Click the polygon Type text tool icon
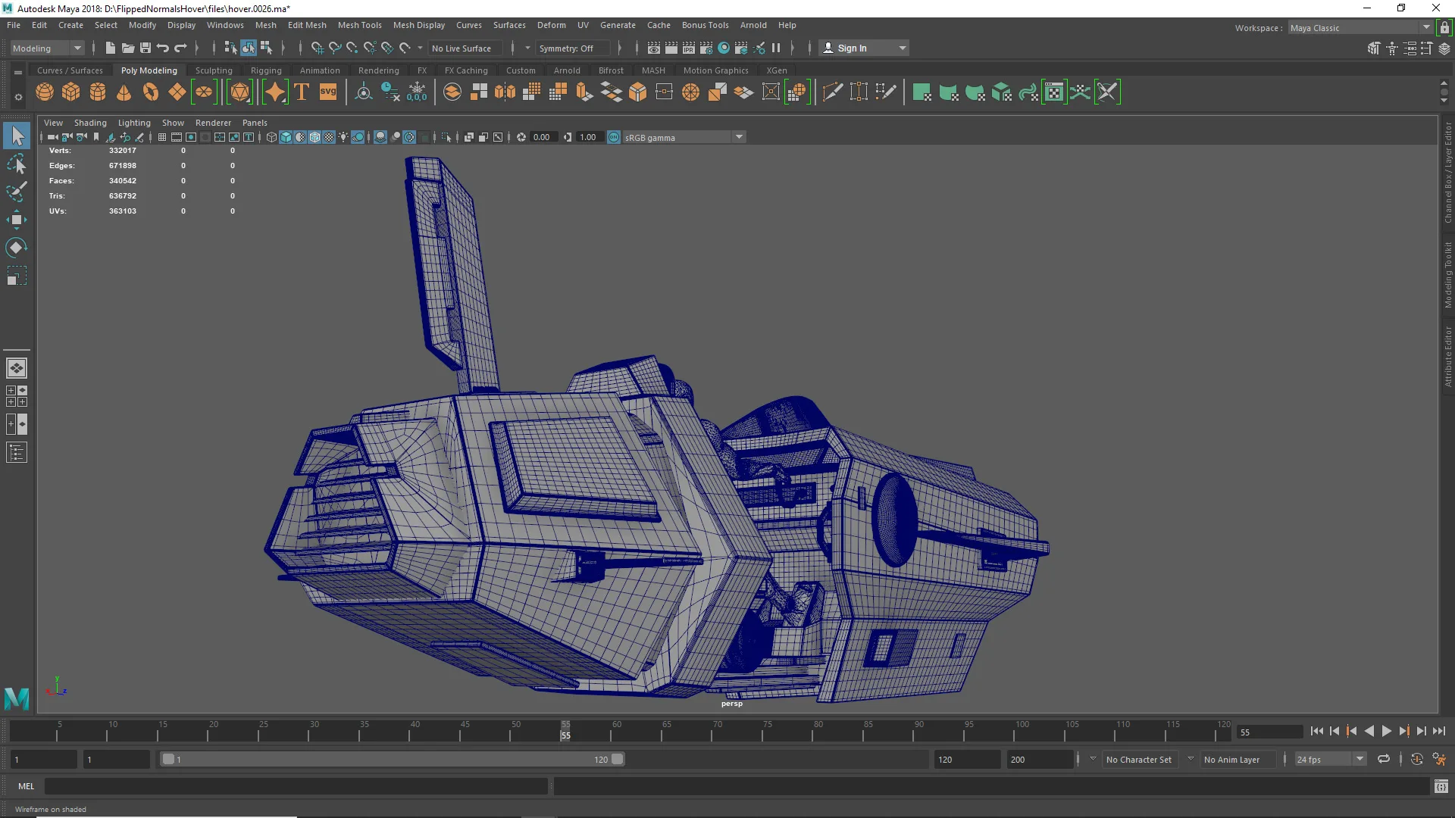The width and height of the screenshot is (1455, 818). 302,92
